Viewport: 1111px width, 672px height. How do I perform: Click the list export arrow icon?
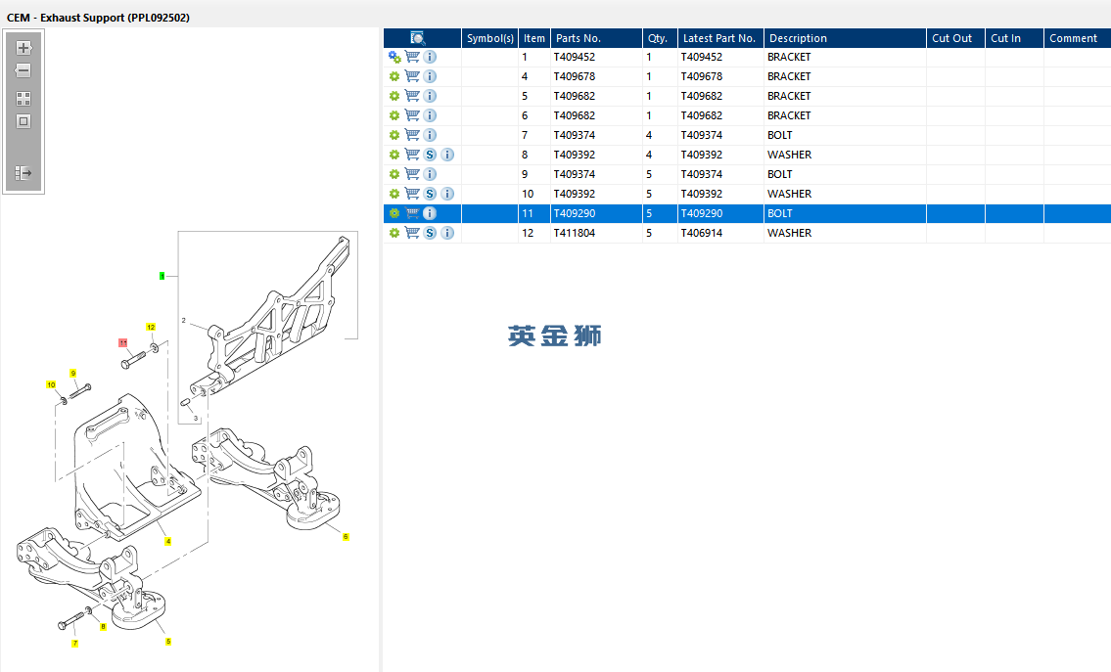coord(23,173)
